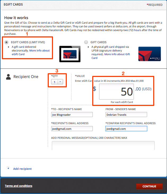
Task: Click the confirm recipient's email address field
Action: 126,129
